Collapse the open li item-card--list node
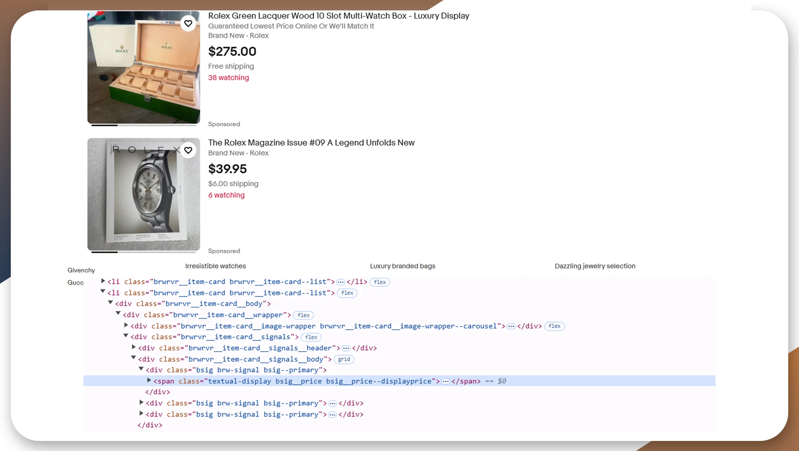799x451 pixels. (x=103, y=292)
